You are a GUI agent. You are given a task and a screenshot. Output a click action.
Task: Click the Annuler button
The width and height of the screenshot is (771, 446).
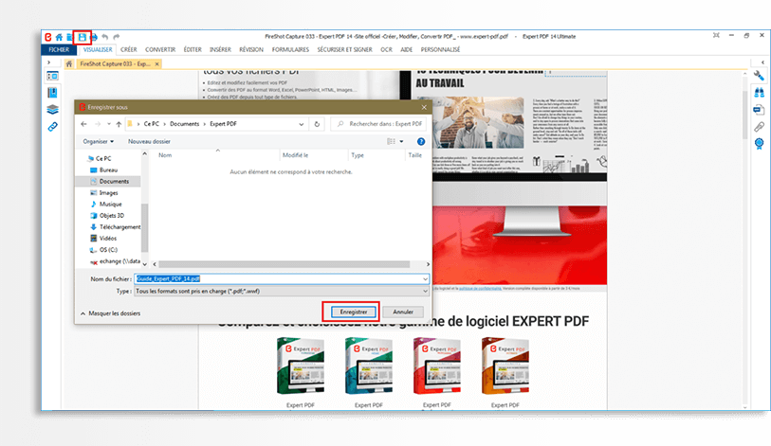point(403,312)
